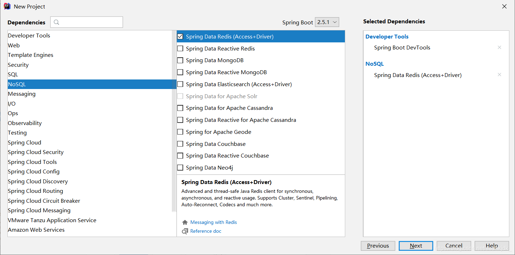Enable Spring Data MongoDB checkbox
This screenshot has width=515, height=255.
pos(180,60)
